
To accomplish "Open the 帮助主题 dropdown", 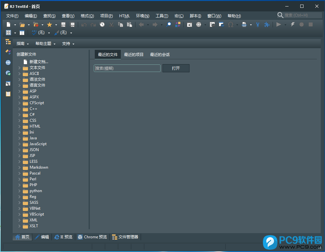I will pyautogui.click(x=45, y=44).
